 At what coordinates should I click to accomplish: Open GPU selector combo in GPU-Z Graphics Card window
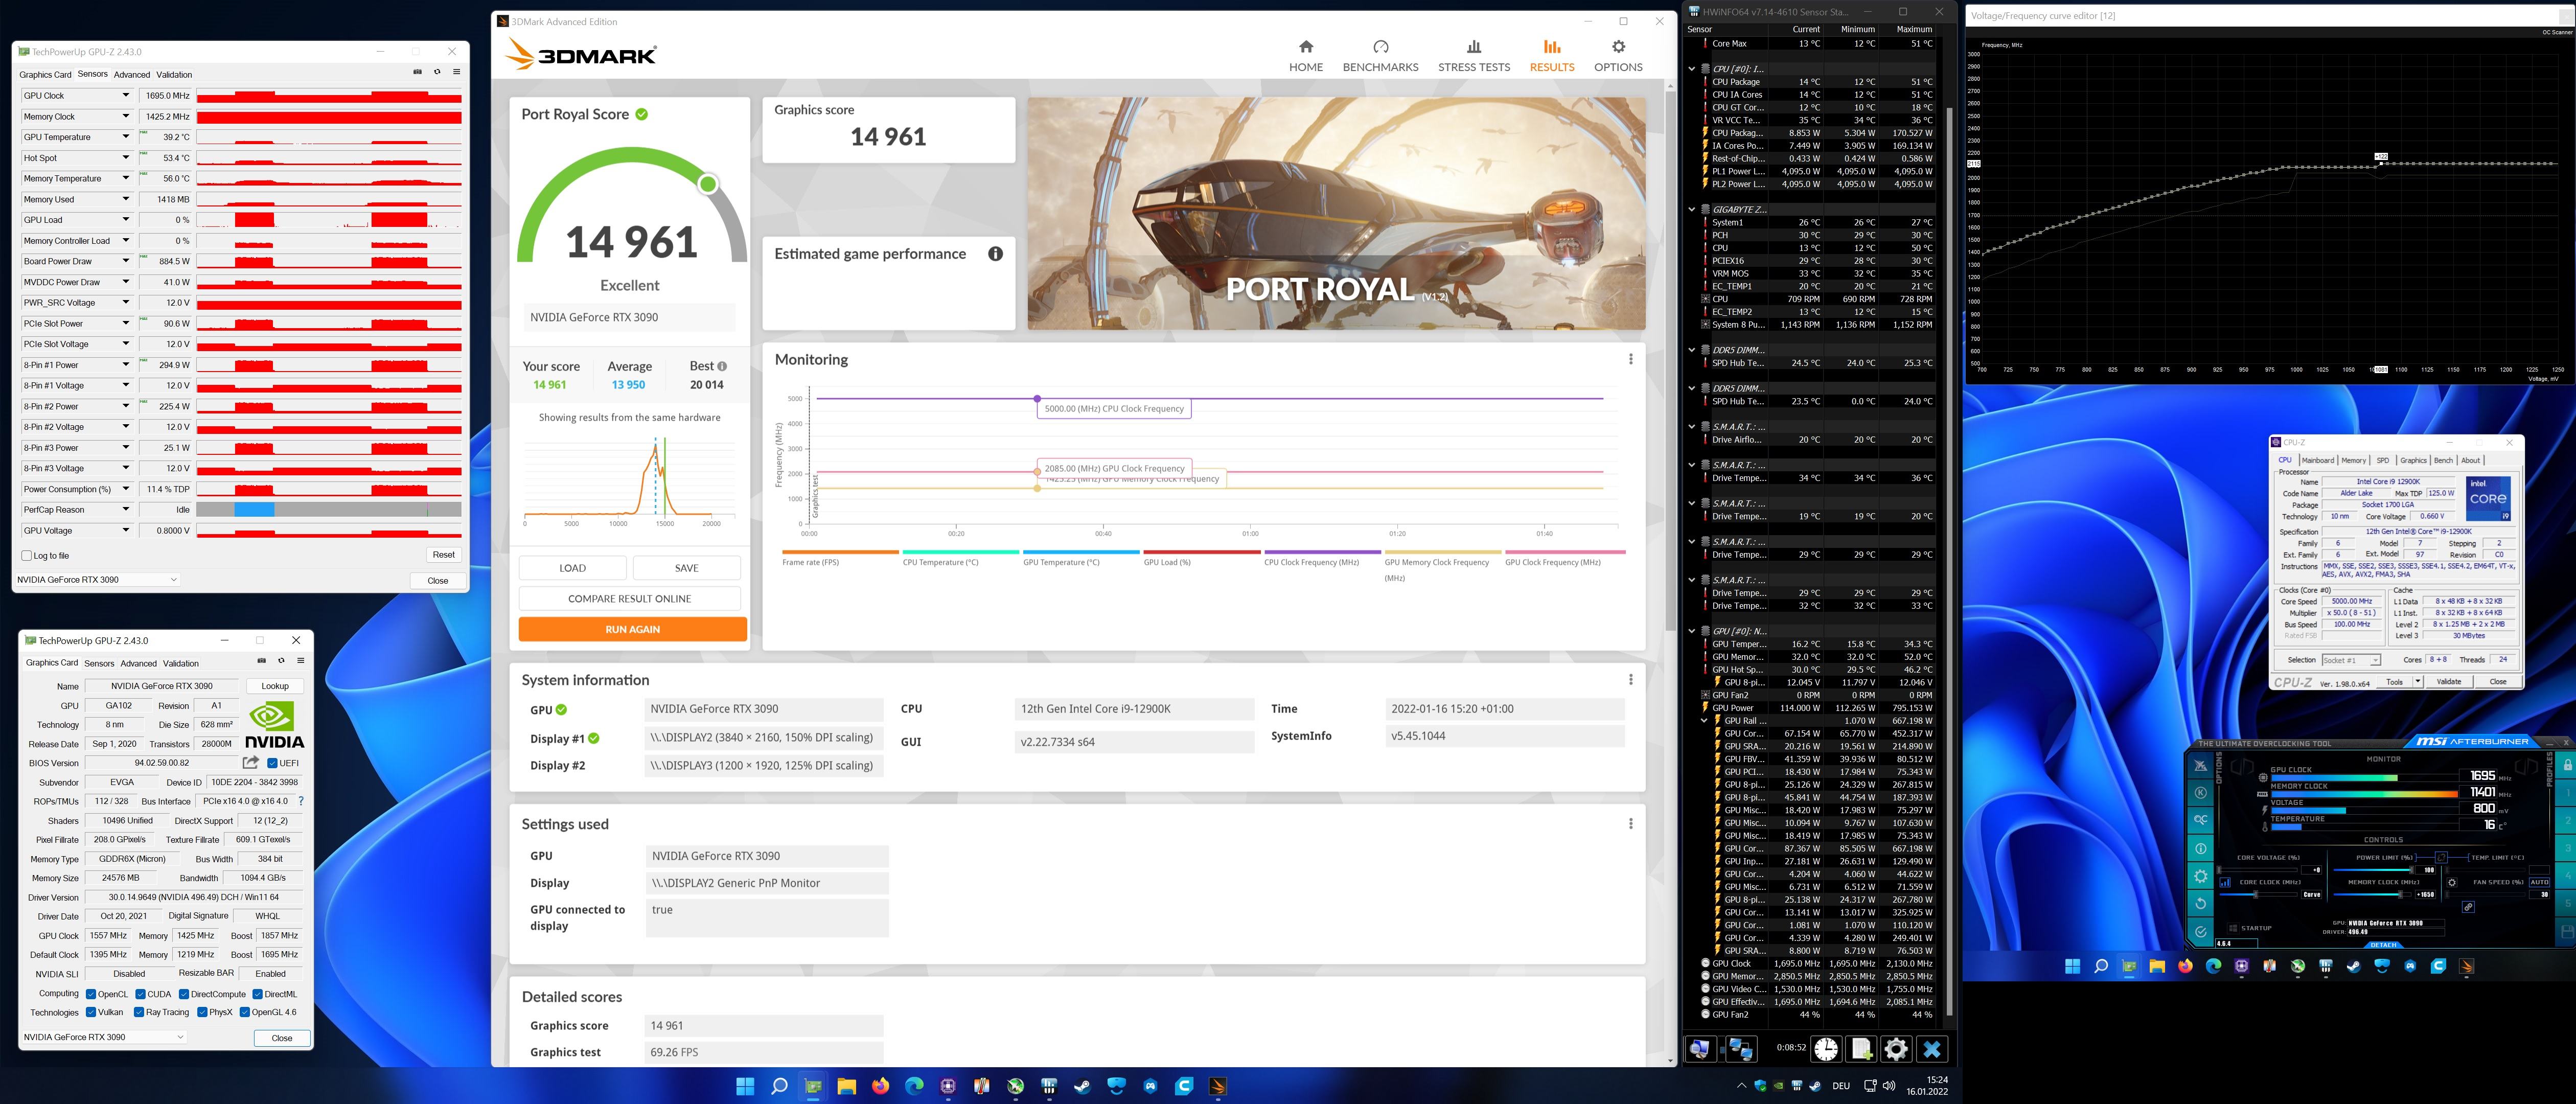tap(104, 1037)
